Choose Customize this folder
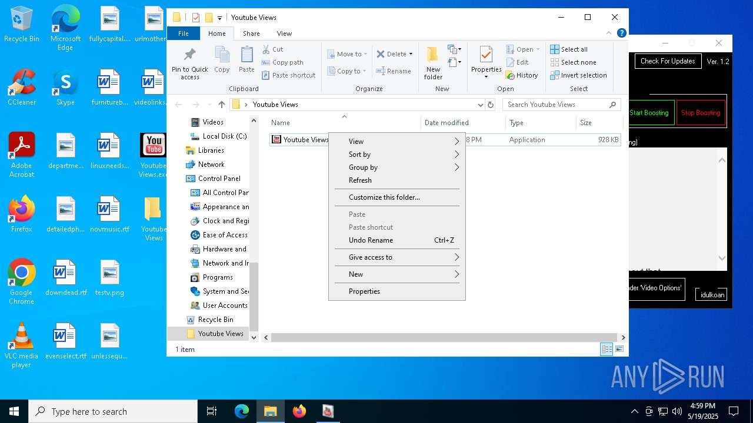 (x=397, y=197)
